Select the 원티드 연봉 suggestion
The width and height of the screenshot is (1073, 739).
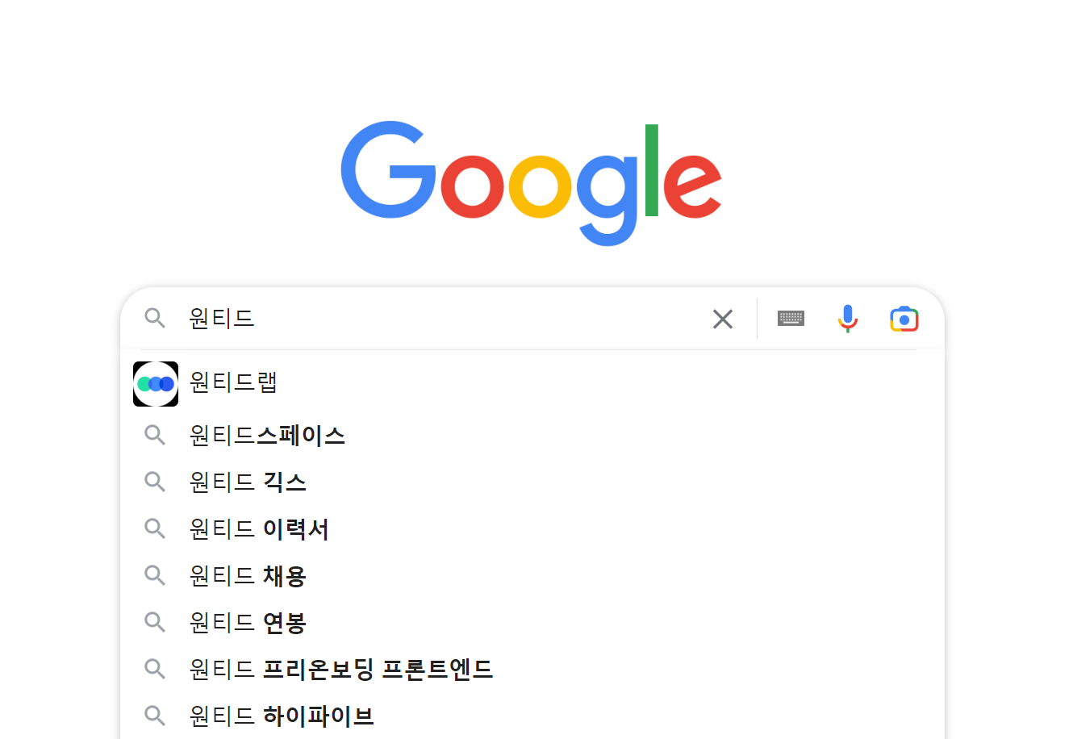248,623
